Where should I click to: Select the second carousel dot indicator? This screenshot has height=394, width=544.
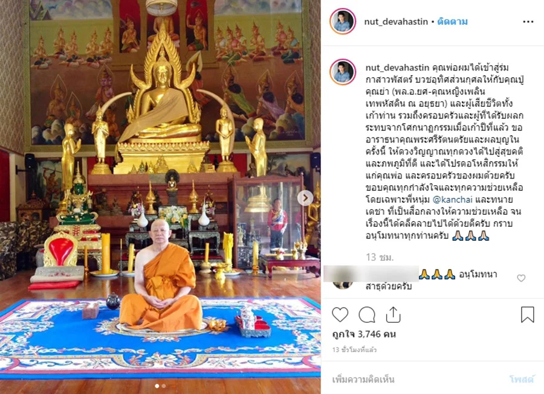point(164,386)
